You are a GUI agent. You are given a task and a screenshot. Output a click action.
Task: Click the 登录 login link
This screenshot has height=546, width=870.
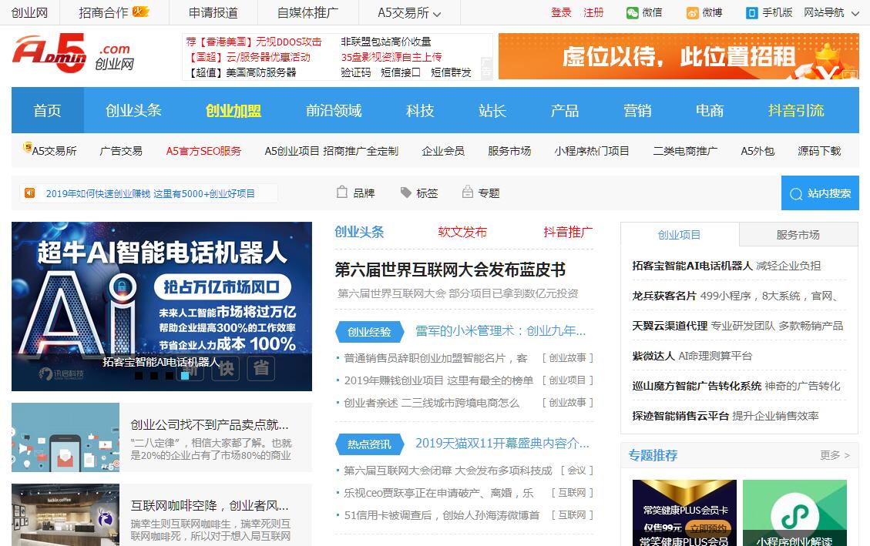561,13
